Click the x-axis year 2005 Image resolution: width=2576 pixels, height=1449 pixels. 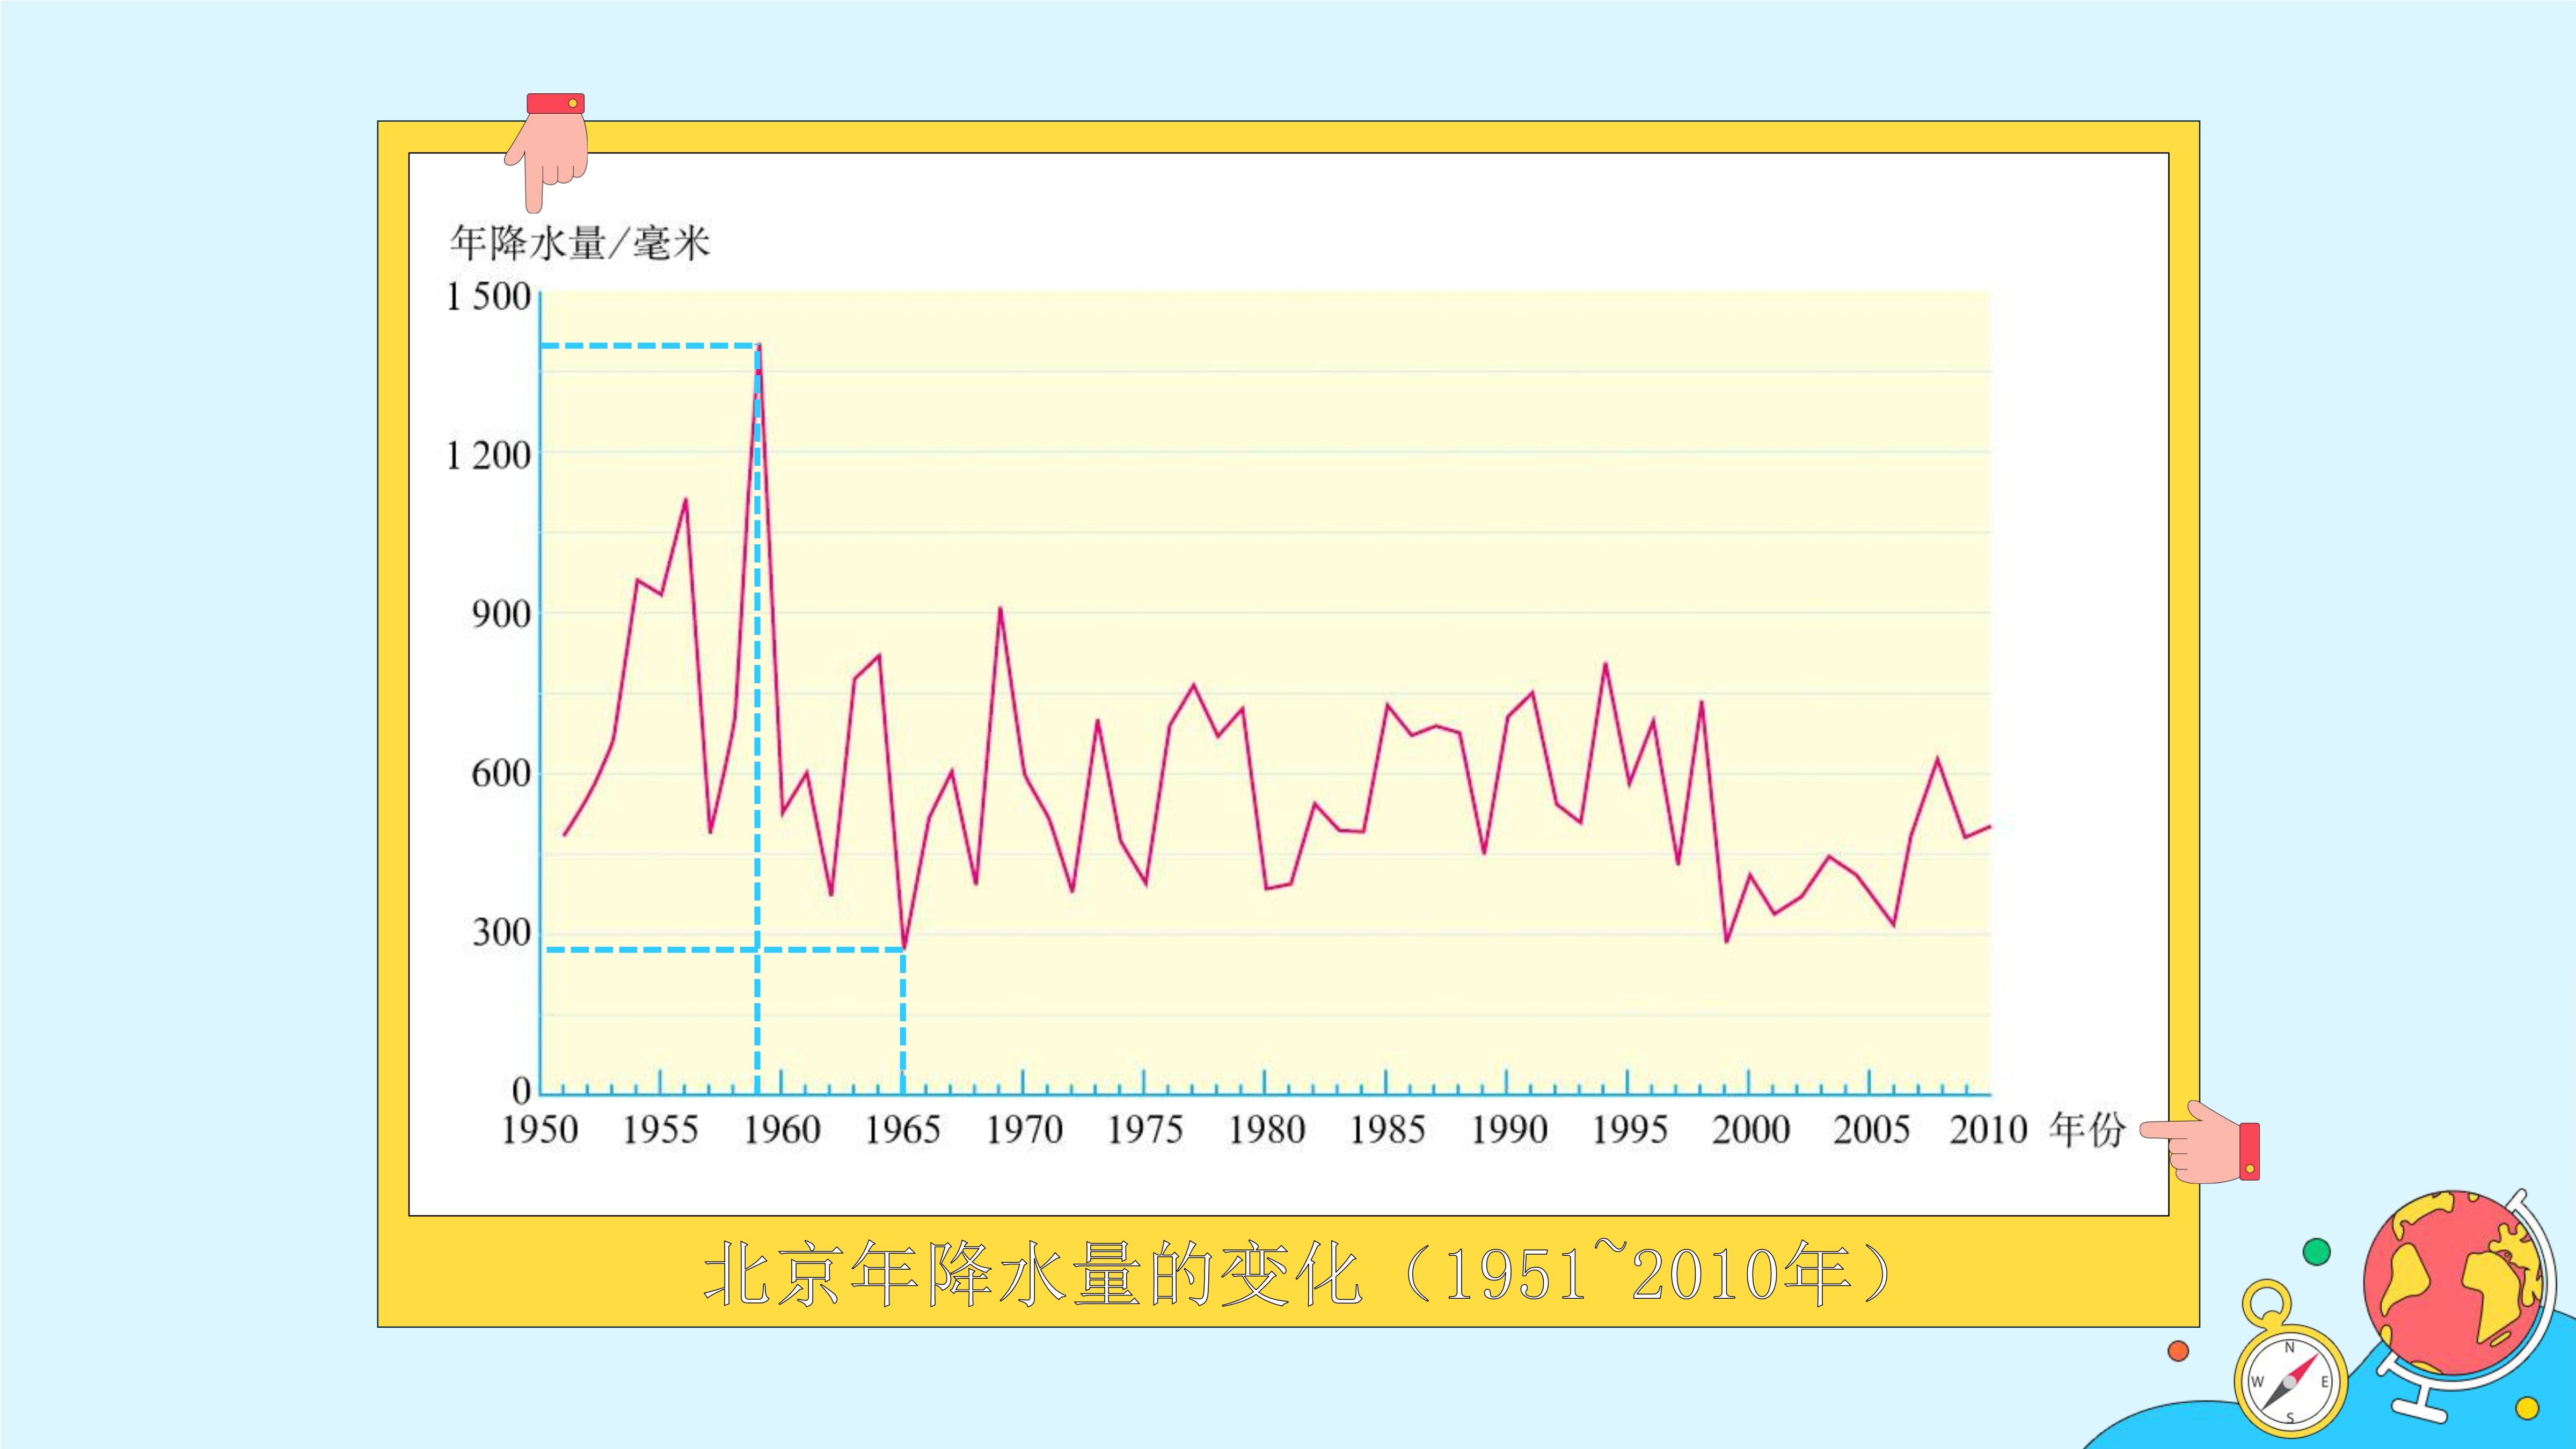coord(1872,1130)
